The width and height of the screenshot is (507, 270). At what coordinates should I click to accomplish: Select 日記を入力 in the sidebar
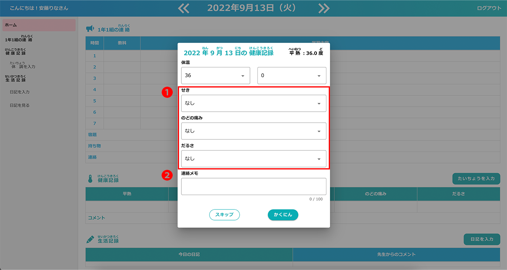(x=20, y=92)
